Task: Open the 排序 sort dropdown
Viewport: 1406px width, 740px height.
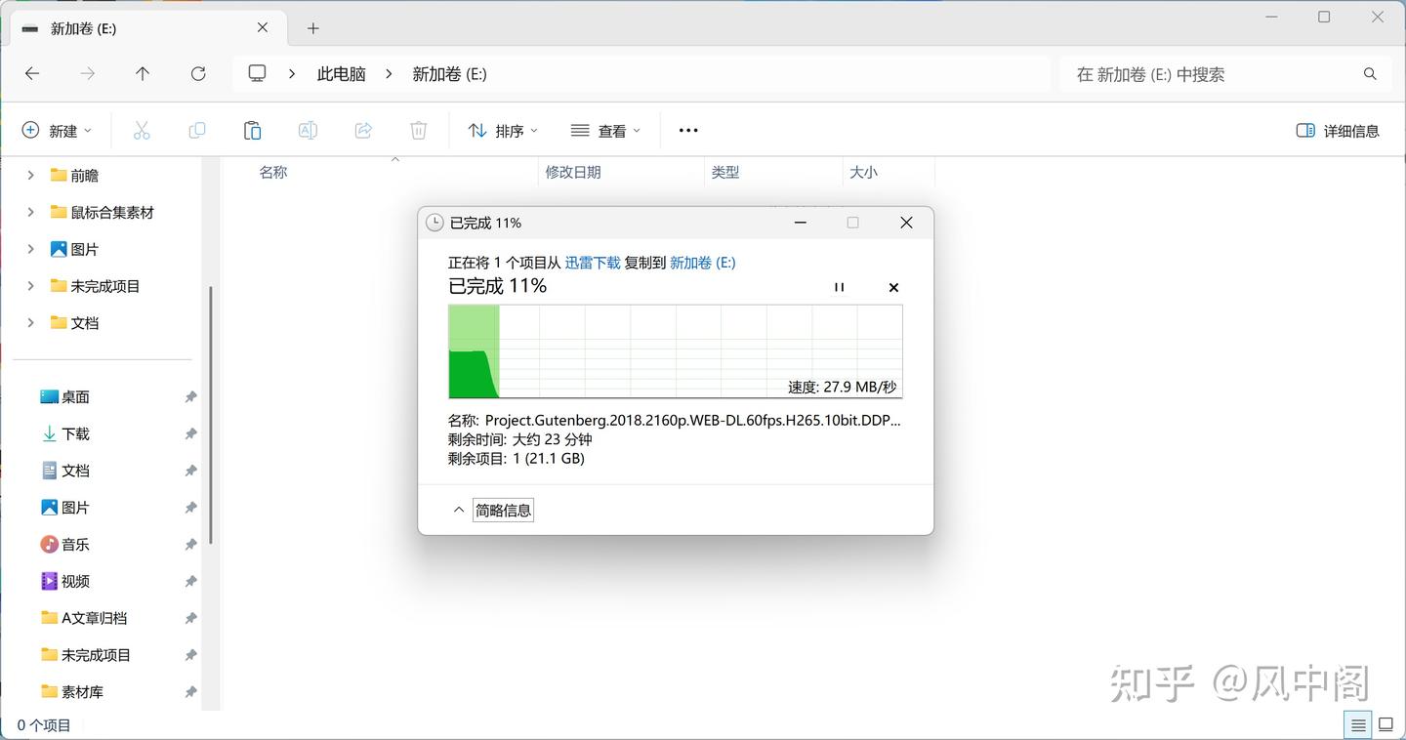Action: coord(503,131)
